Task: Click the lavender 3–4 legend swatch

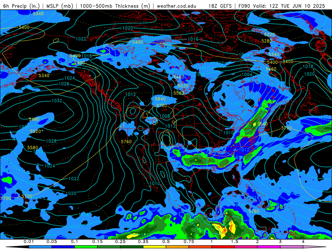Action: coord(292,247)
